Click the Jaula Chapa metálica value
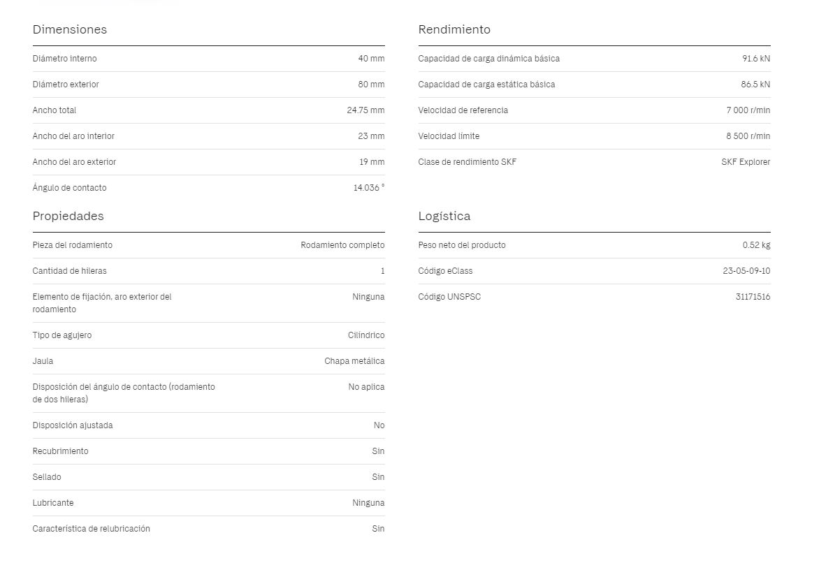 pos(354,361)
